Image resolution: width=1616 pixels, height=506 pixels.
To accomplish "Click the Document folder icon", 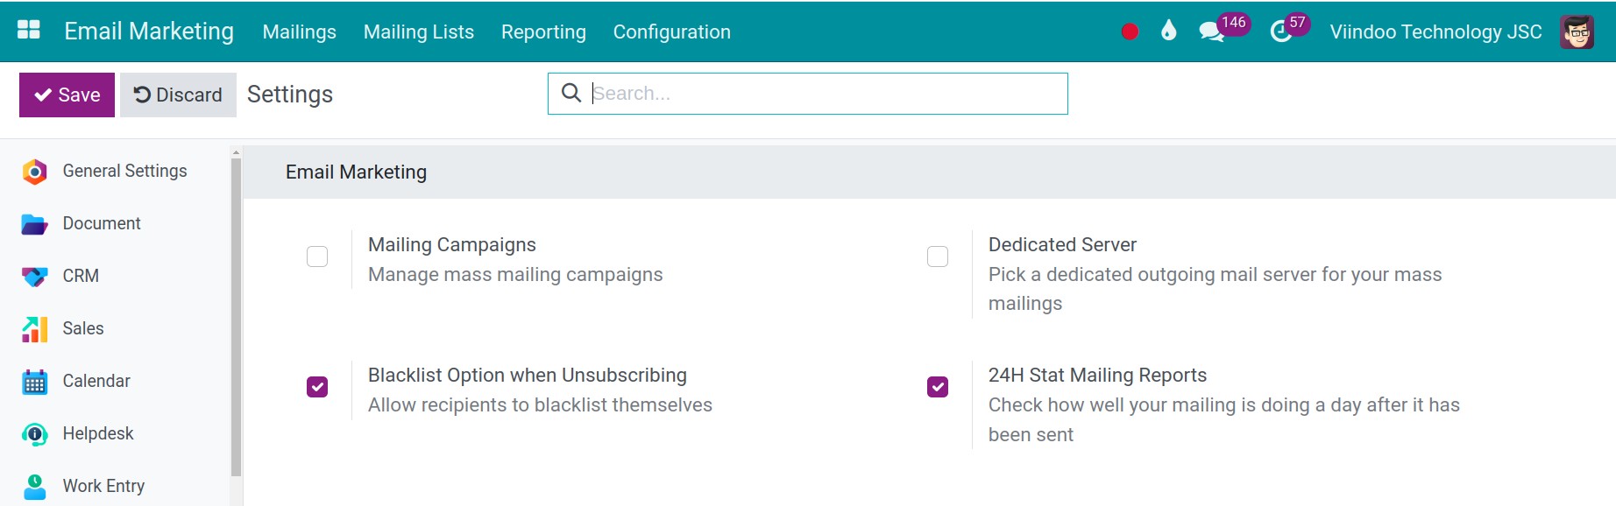I will coord(34,224).
